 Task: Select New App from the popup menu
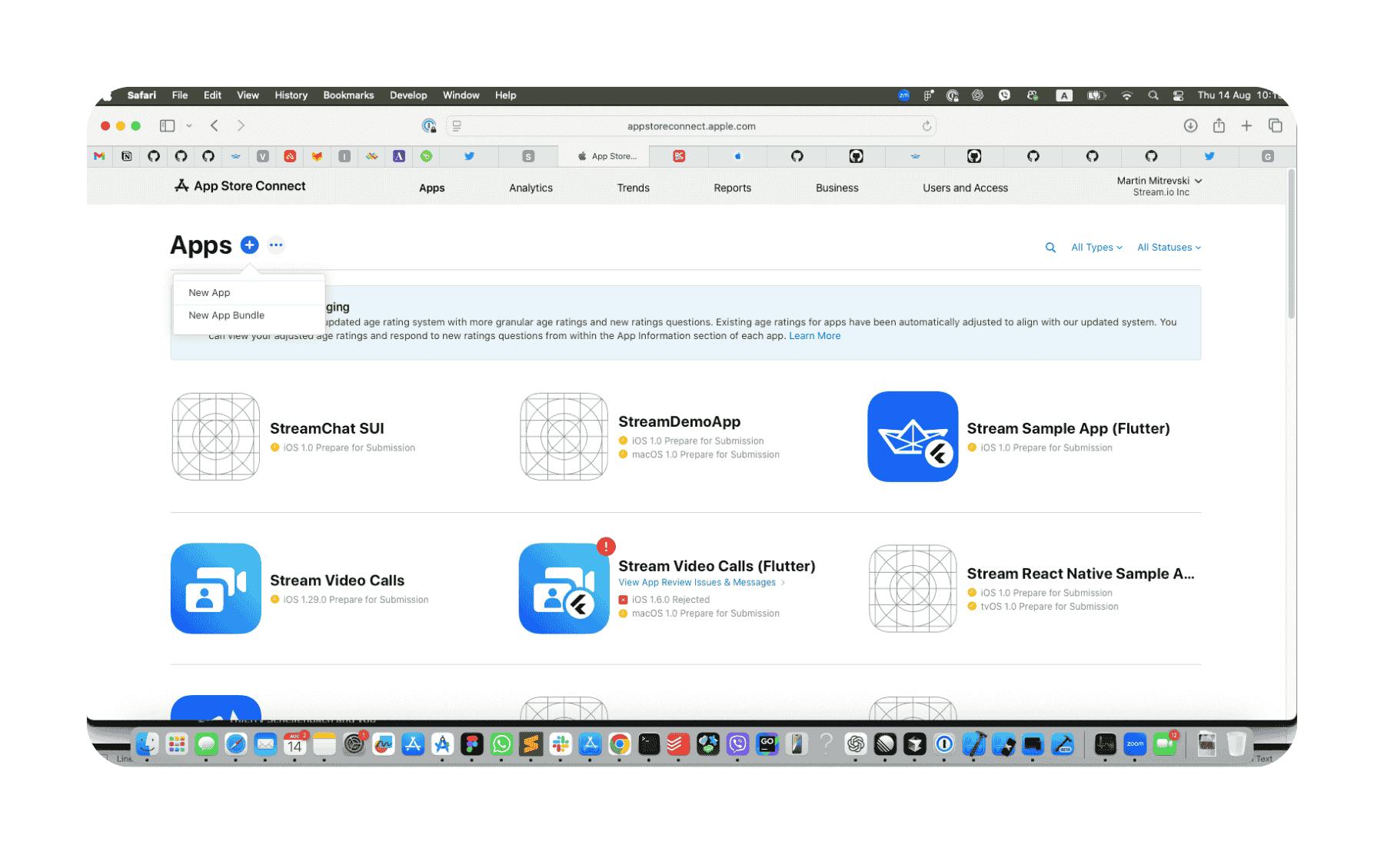point(249,293)
